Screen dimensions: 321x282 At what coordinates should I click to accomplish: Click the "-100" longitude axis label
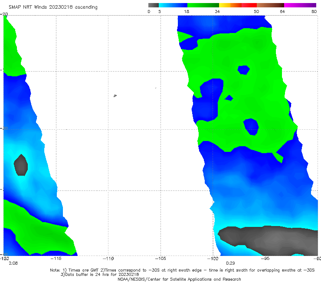click(213, 259)
